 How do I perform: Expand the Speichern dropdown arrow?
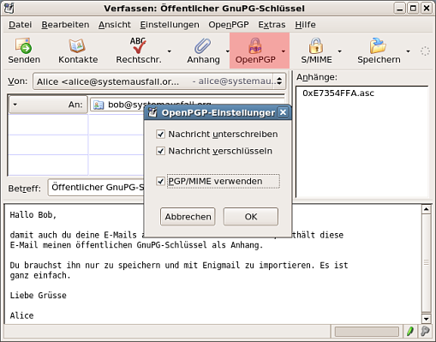tap(408, 51)
